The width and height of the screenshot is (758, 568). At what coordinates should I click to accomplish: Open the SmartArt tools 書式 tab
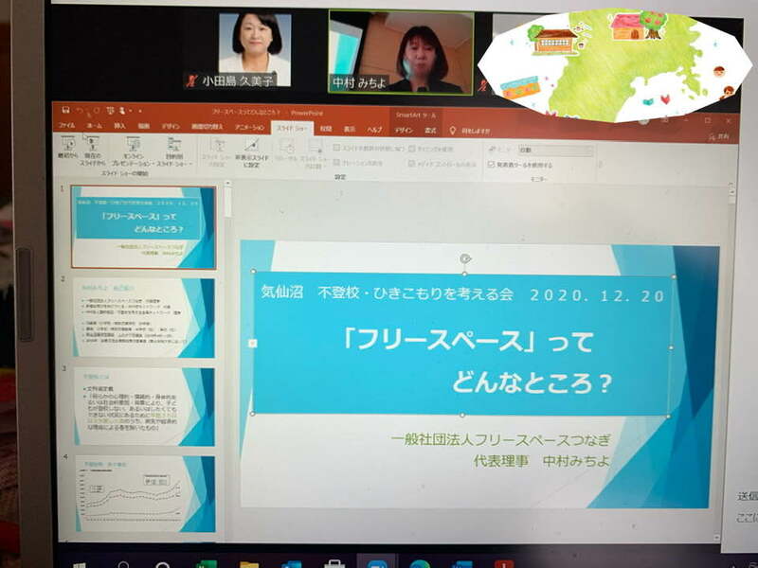pyautogui.click(x=430, y=131)
